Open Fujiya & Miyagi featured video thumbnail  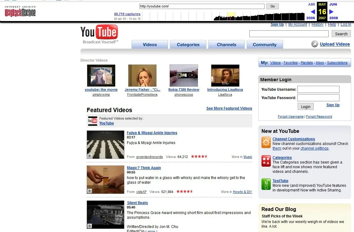tap(106, 145)
